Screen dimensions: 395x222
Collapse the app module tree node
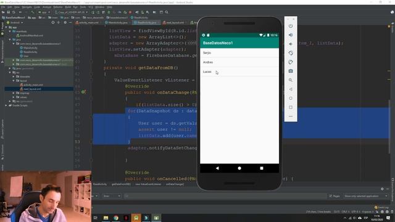point(6,27)
